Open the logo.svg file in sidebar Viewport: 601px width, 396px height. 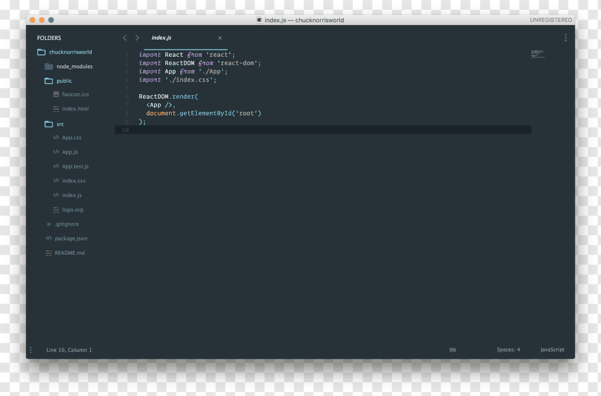tap(72, 210)
